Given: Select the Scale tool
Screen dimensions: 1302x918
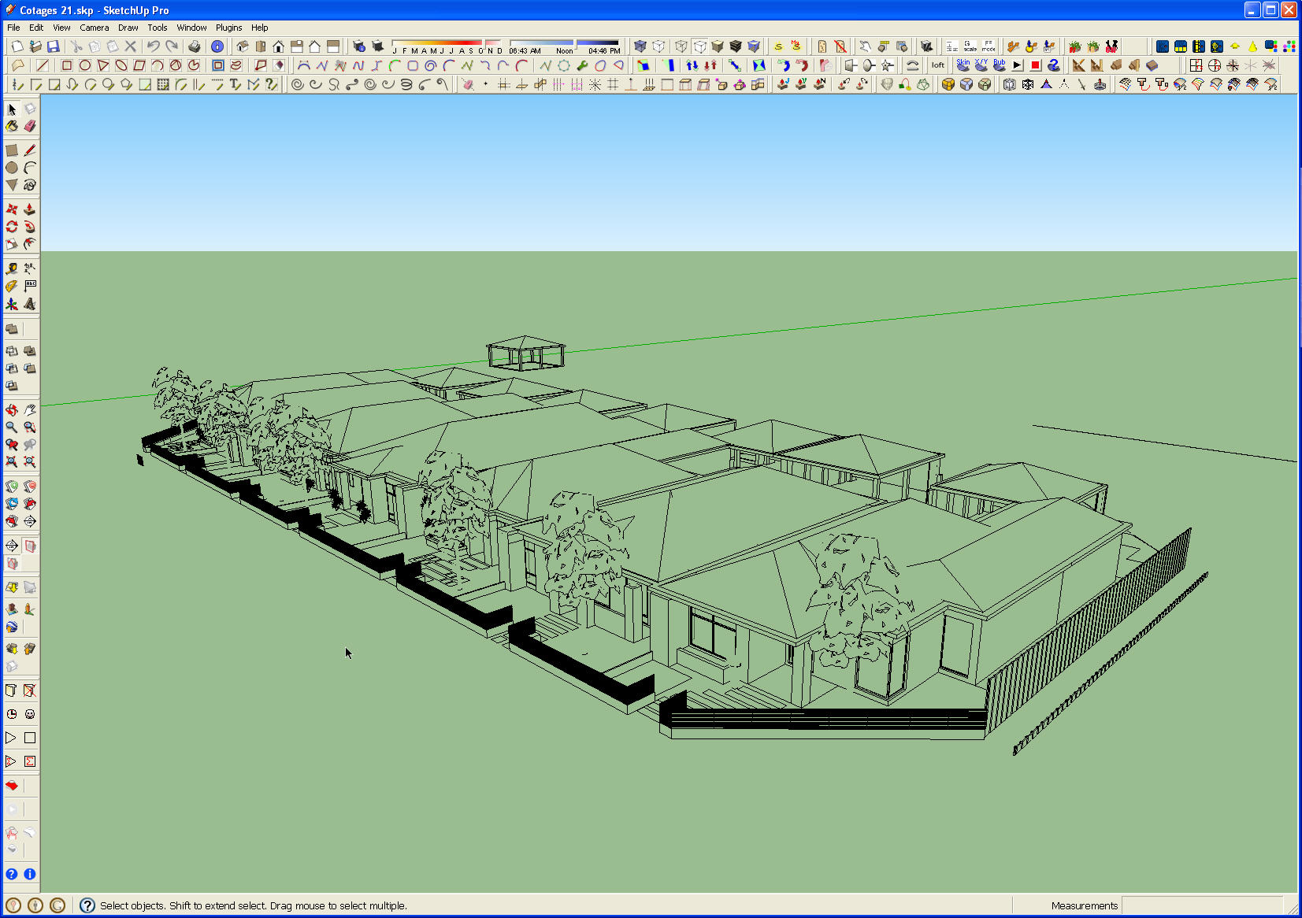Looking at the screenshot, I should point(12,244).
